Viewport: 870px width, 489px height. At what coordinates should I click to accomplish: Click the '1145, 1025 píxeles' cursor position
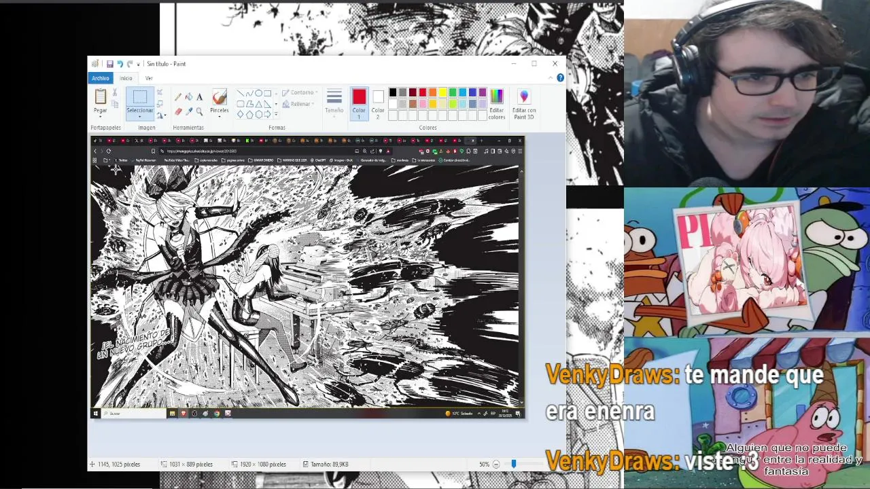click(119, 465)
